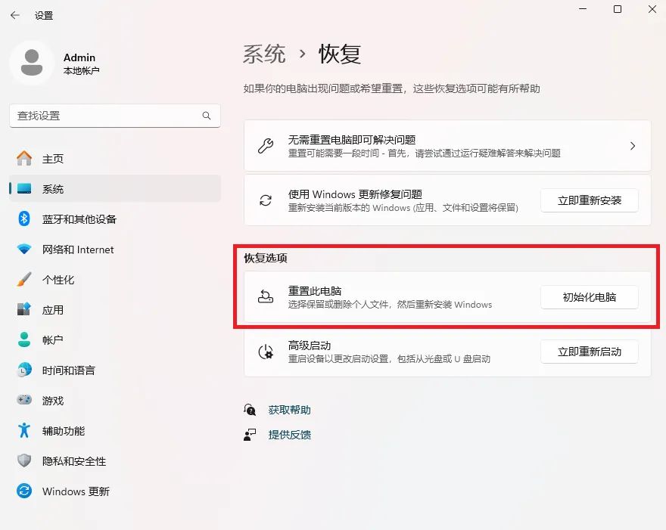Viewport: 666px width, 530px height.
Task: Open Windows 更新 from sidebar
Action: point(115,491)
